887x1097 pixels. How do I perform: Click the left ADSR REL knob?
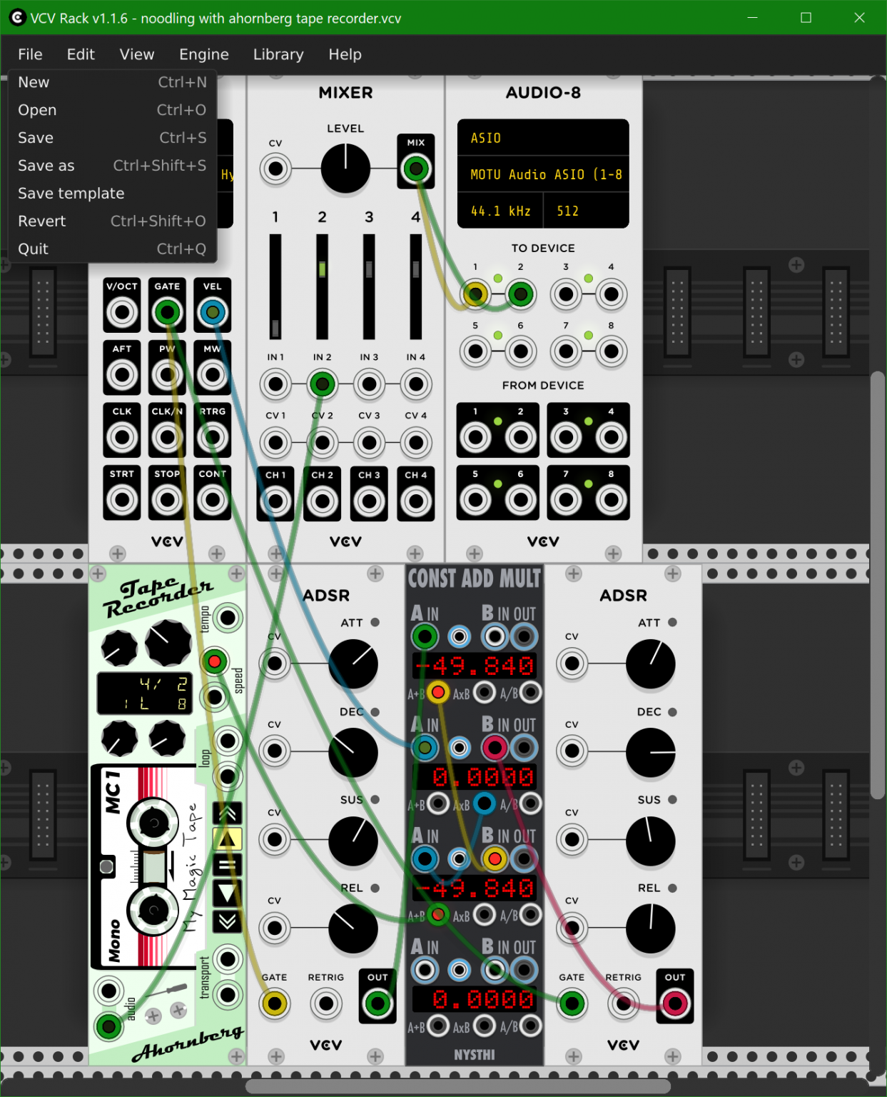click(353, 928)
